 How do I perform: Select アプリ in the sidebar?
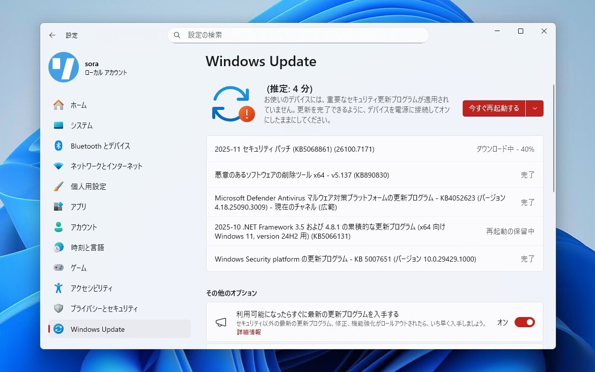(120, 207)
